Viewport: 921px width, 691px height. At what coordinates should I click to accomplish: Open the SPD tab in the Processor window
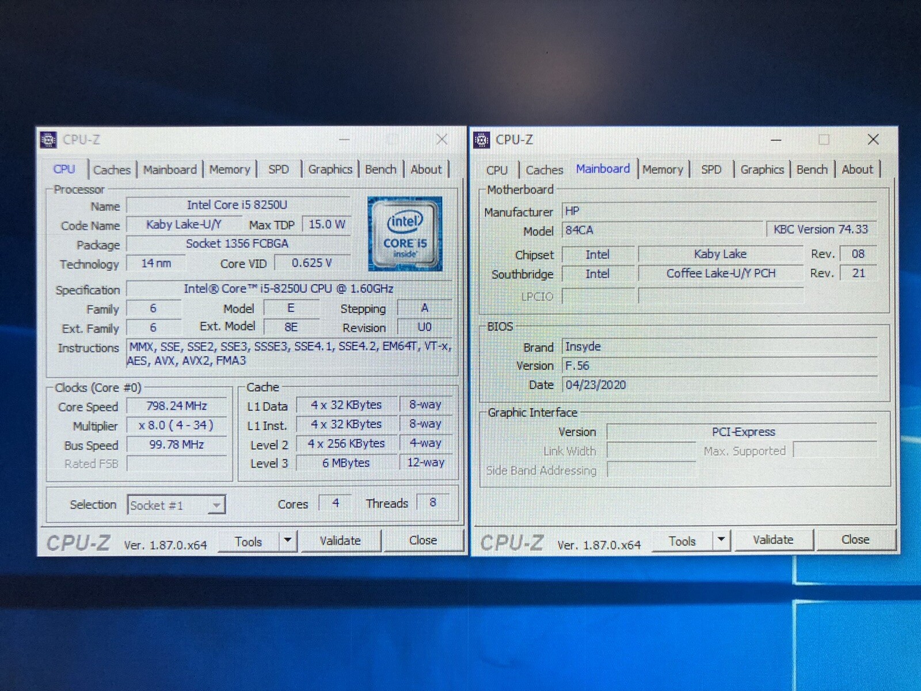pyautogui.click(x=279, y=170)
